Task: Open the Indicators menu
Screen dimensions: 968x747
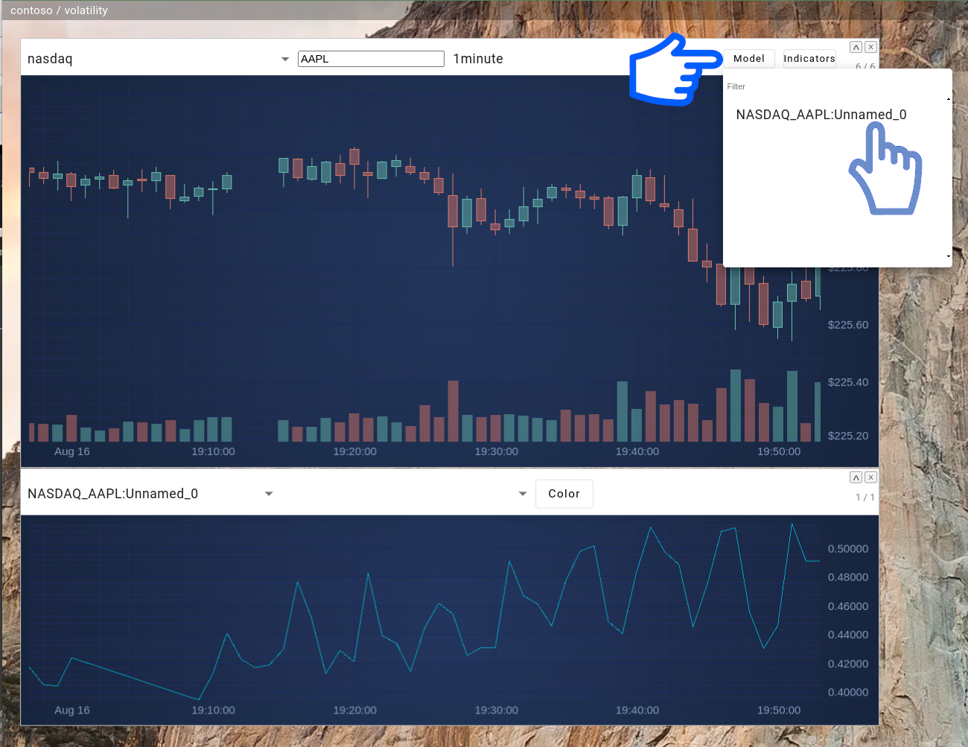Action: [x=809, y=59]
